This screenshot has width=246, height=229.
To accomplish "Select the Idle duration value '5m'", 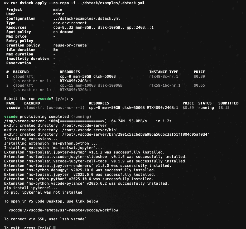I will [56, 50].
